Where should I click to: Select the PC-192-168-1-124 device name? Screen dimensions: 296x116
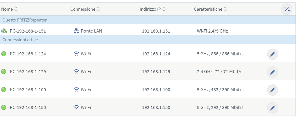[28, 54]
